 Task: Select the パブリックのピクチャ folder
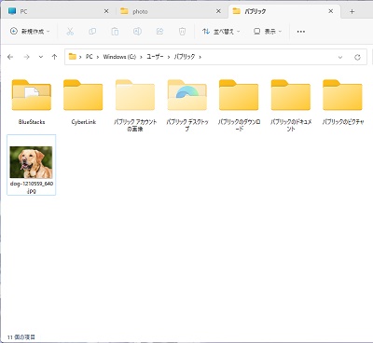click(342, 95)
